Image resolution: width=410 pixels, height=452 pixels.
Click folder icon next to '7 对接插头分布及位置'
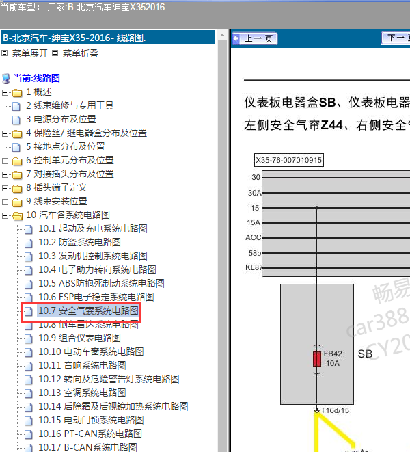[x=17, y=175]
